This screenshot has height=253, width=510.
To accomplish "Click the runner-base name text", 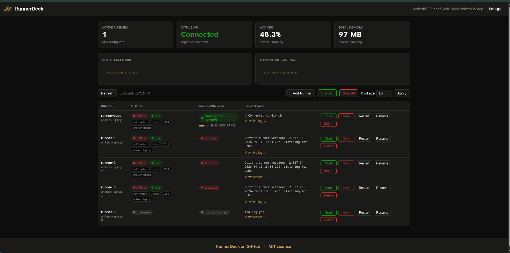I will click(111, 116).
